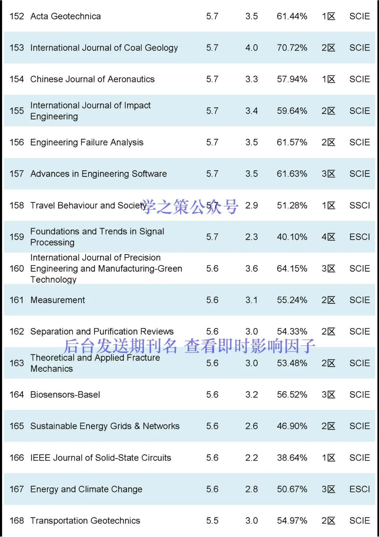This screenshot has width=379, height=537.
Task: Click the 70.72% percentage cell
Action: pyautogui.click(x=292, y=48)
